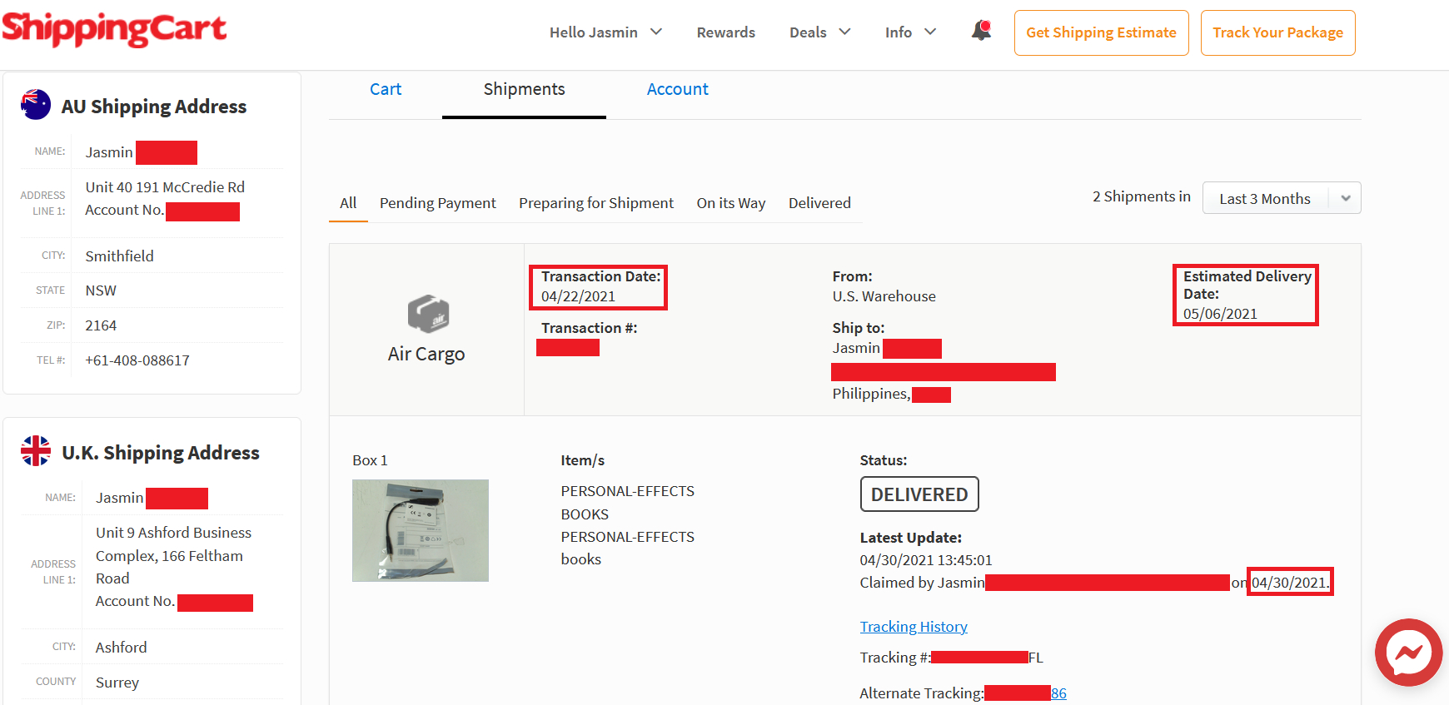Filter by On its Way
1449x705 pixels.
(731, 203)
